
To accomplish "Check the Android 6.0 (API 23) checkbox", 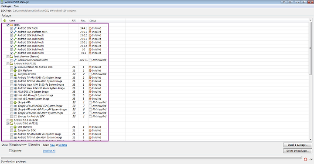I will coord(8,64).
